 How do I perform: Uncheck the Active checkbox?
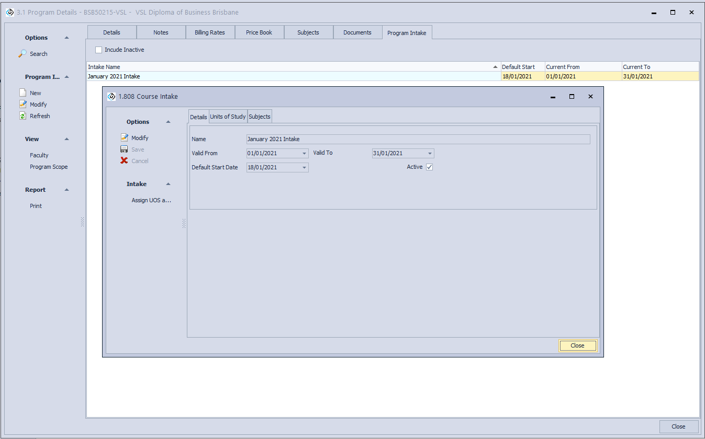click(430, 167)
